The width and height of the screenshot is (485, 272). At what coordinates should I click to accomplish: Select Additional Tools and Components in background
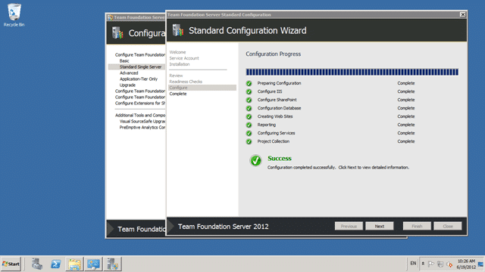coord(140,116)
